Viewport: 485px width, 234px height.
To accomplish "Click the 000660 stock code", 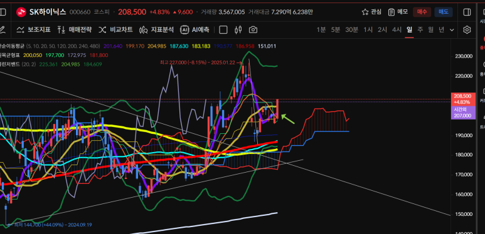I will pos(80,13).
